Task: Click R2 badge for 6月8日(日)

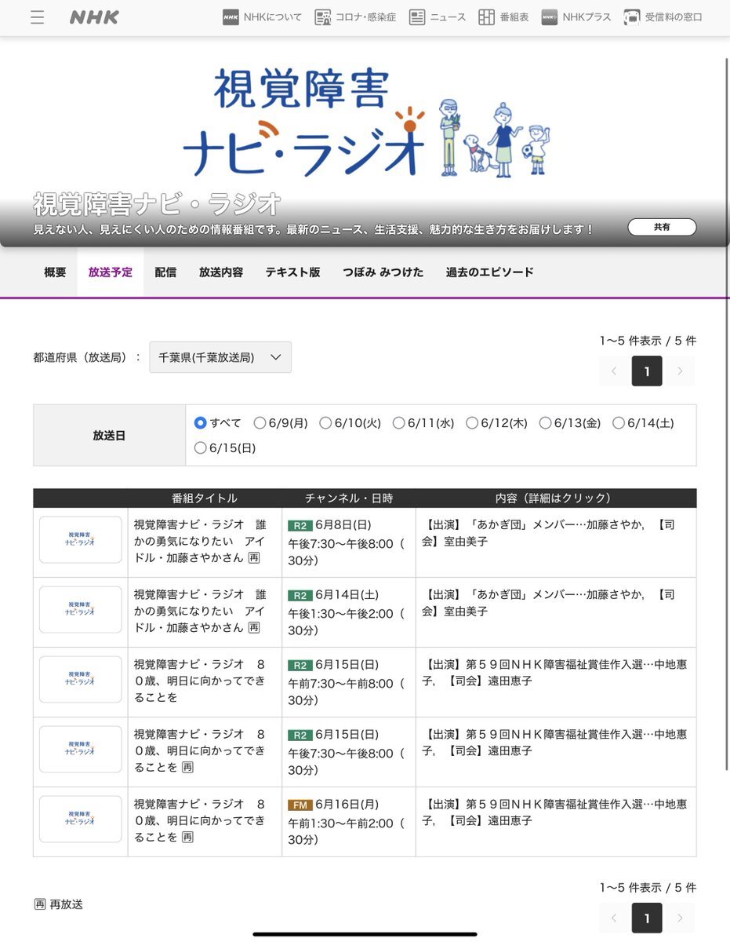Action: click(300, 526)
